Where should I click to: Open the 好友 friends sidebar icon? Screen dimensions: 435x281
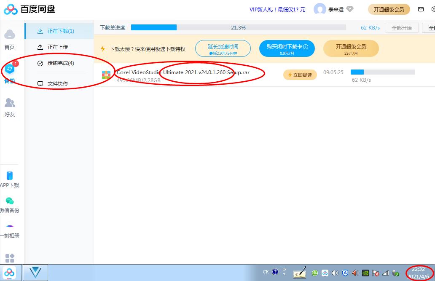coord(10,103)
